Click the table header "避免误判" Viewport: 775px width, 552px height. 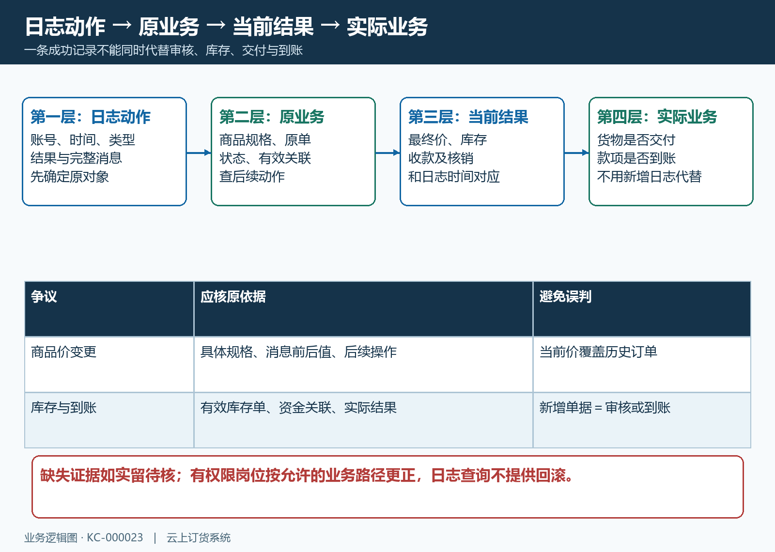point(642,309)
